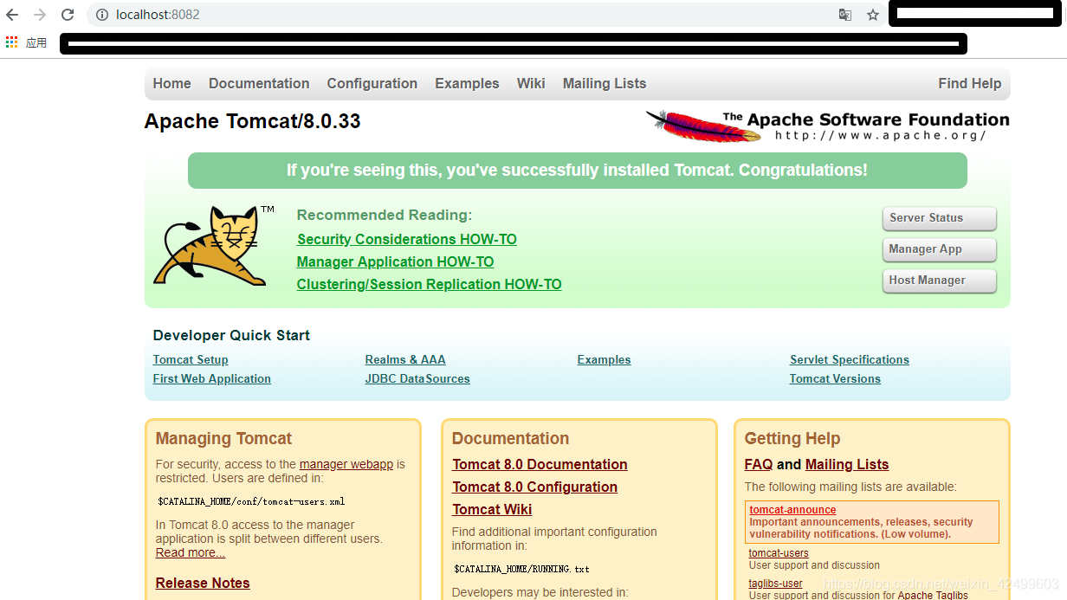Click the Tomcat cat logo
Image resolution: width=1067 pixels, height=600 pixels.
[213, 246]
